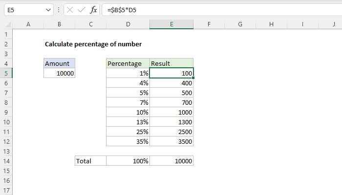342x195 pixels.
Task: Click the Select All corner triangle
Action: click(x=6, y=24)
